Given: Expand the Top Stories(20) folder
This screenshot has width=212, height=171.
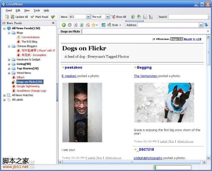Looking at the screenshot, I should pyautogui.click(x=9, y=68).
